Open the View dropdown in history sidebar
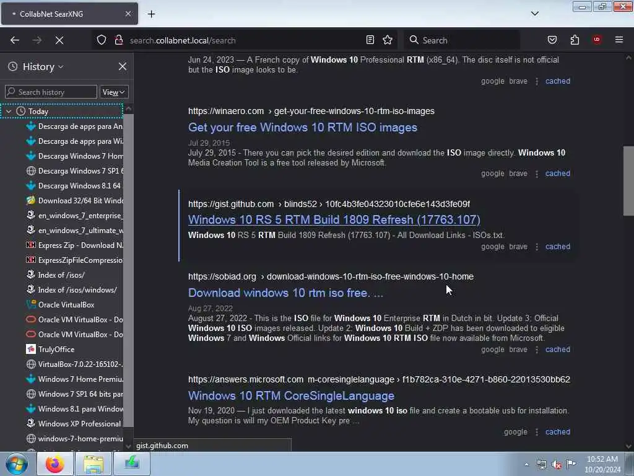 (114, 92)
